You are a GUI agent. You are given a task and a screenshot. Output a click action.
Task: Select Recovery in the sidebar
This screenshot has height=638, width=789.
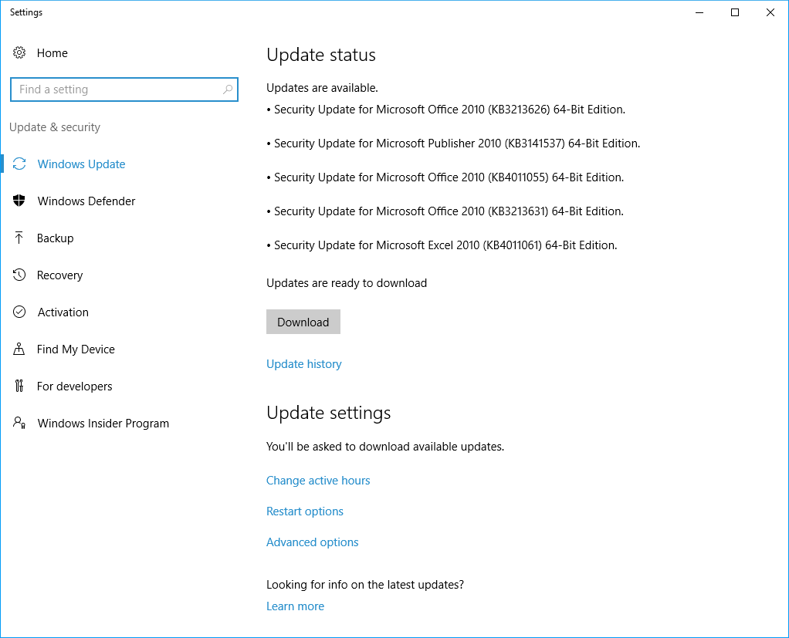pyautogui.click(x=59, y=275)
